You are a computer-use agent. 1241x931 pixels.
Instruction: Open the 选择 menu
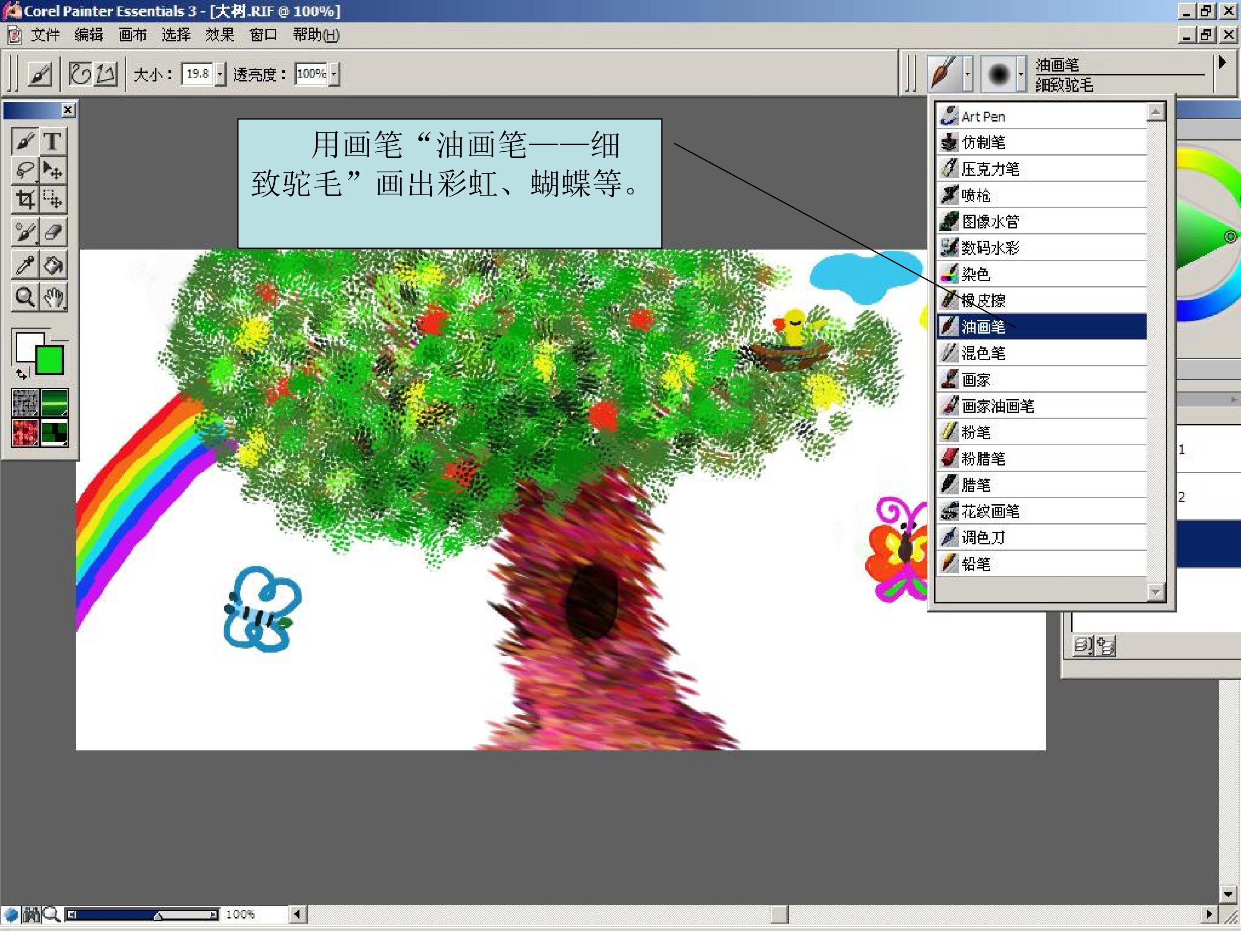pos(176,35)
